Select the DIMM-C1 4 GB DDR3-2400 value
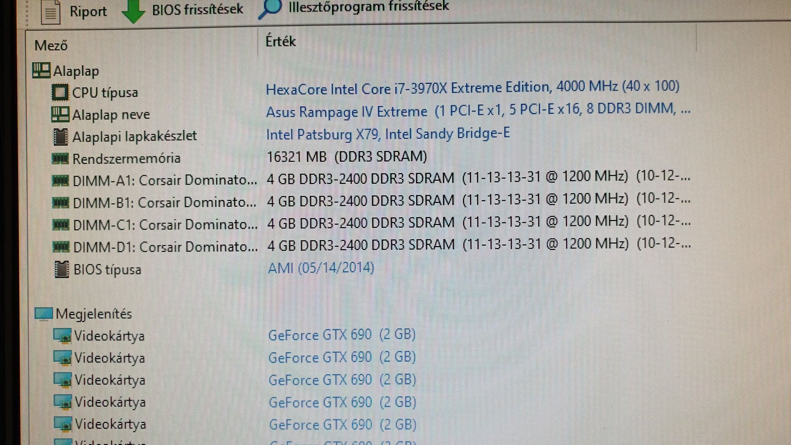 pyautogui.click(x=479, y=222)
